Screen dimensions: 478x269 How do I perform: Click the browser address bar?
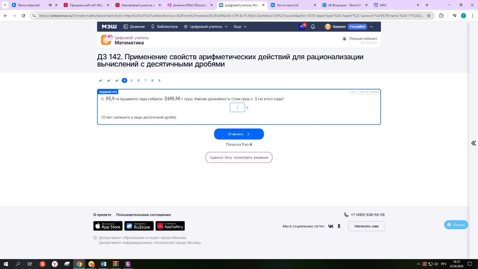pos(231,16)
